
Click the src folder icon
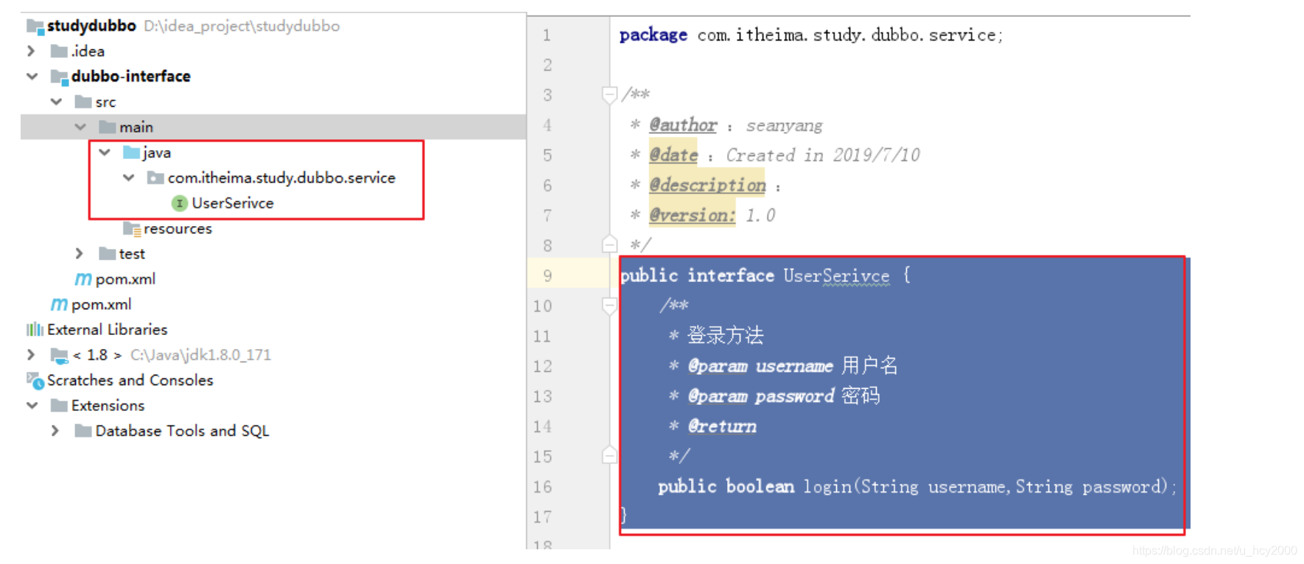(83, 102)
